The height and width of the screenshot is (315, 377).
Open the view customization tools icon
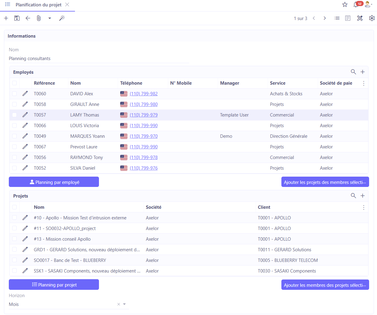(360, 18)
